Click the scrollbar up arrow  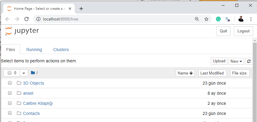pyautogui.click(x=255, y=40)
